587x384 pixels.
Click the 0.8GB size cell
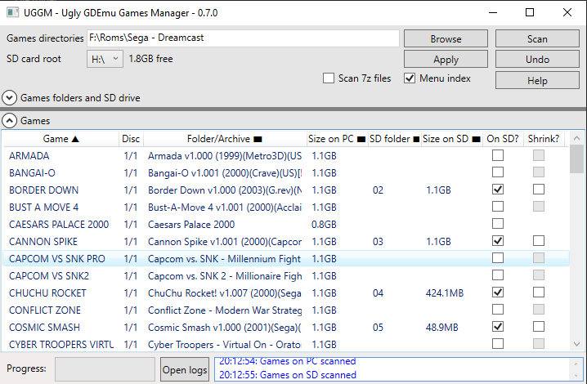click(x=324, y=225)
